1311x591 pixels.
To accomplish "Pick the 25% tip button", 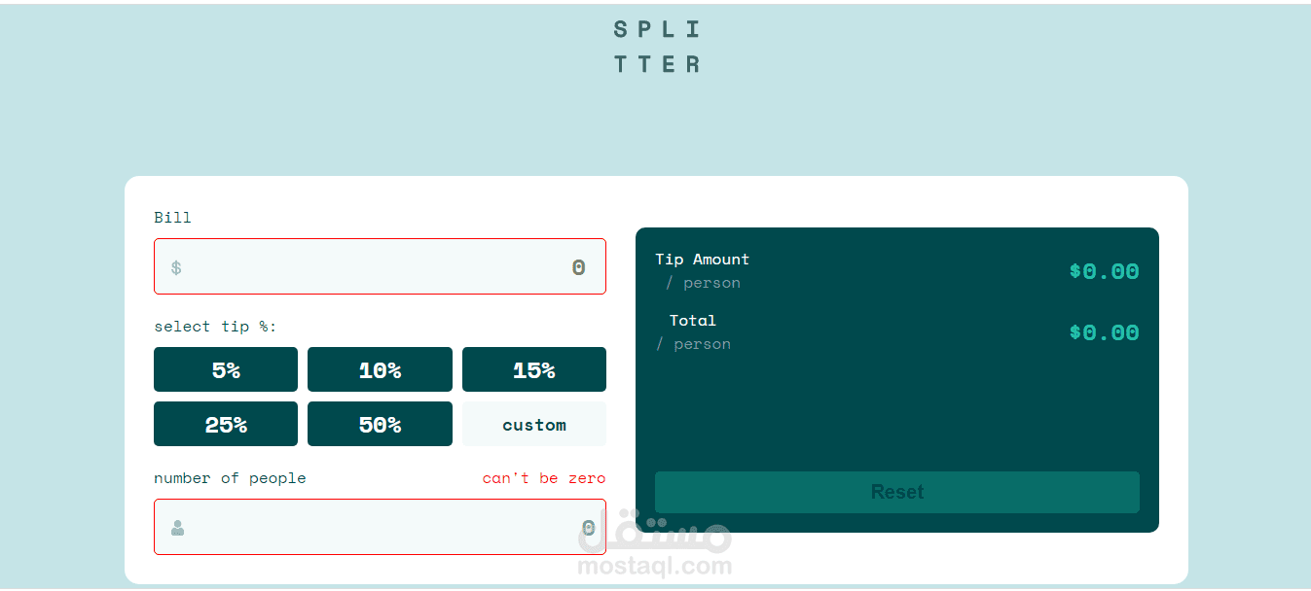I will [x=226, y=424].
